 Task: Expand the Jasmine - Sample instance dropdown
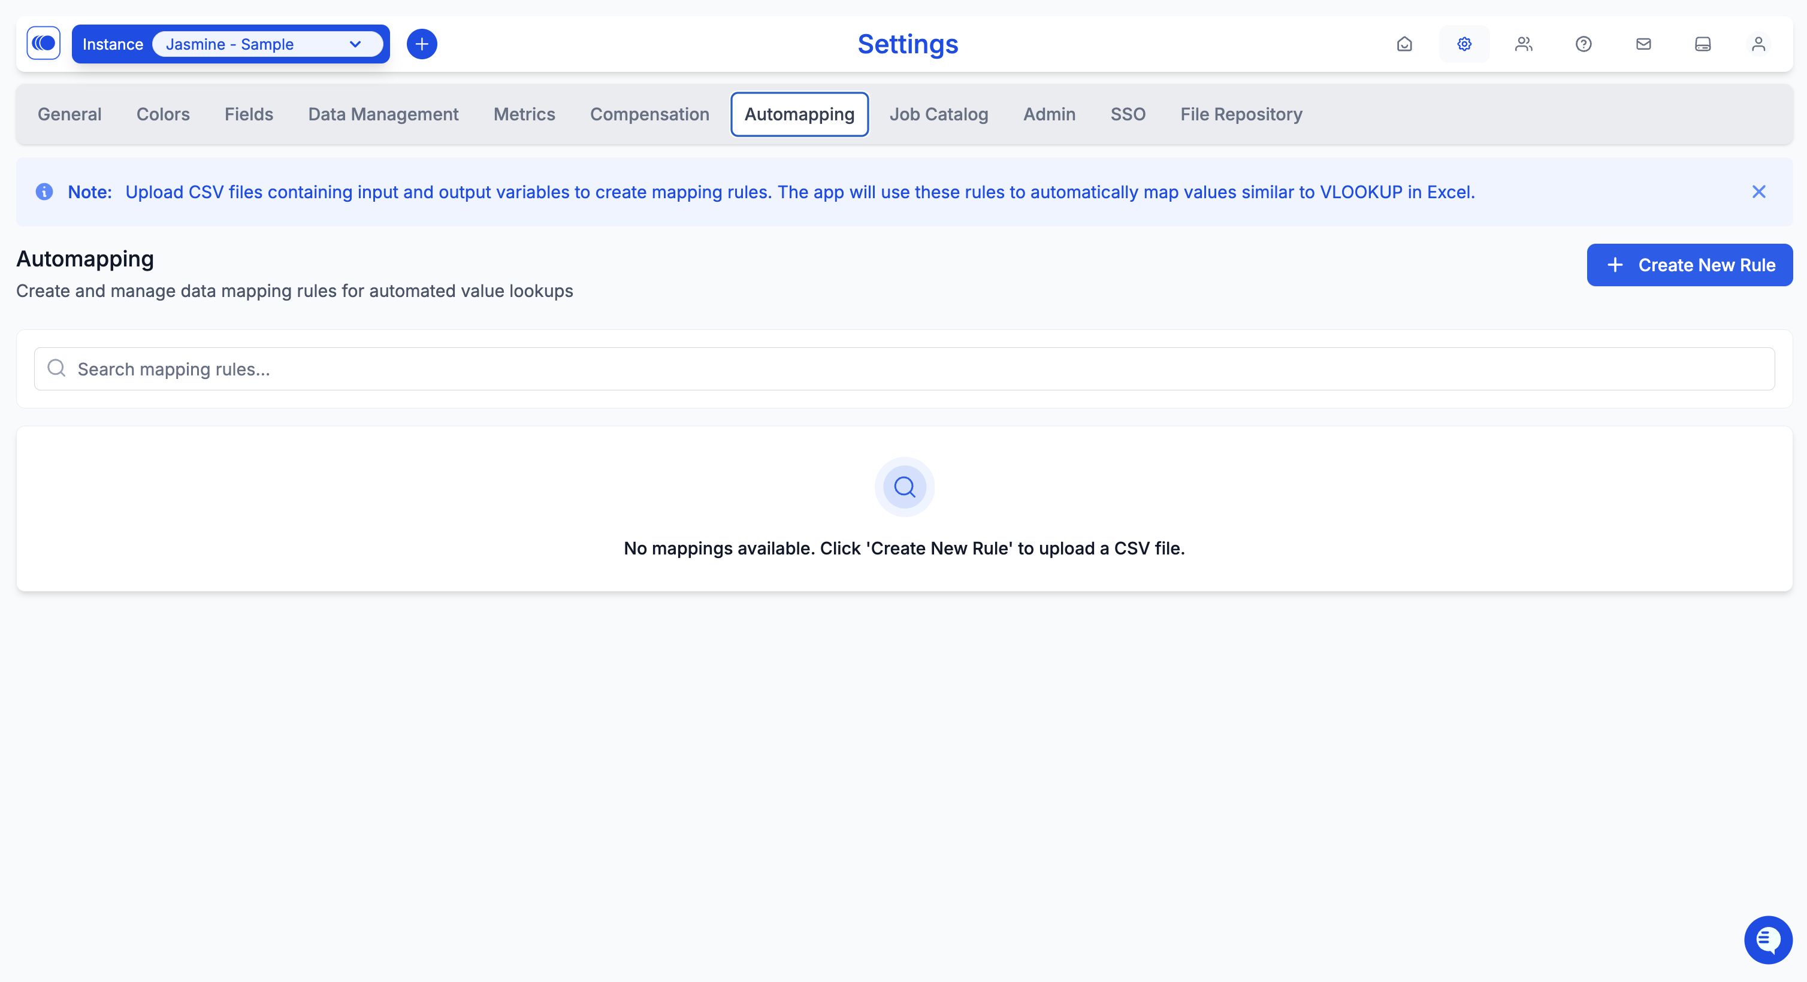pos(267,44)
